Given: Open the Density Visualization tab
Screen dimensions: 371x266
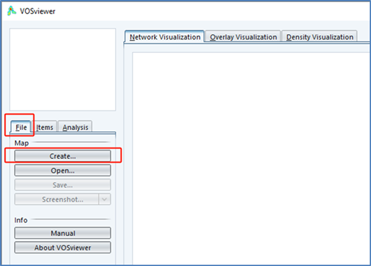Looking at the screenshot, I should (x=319, y=37).
